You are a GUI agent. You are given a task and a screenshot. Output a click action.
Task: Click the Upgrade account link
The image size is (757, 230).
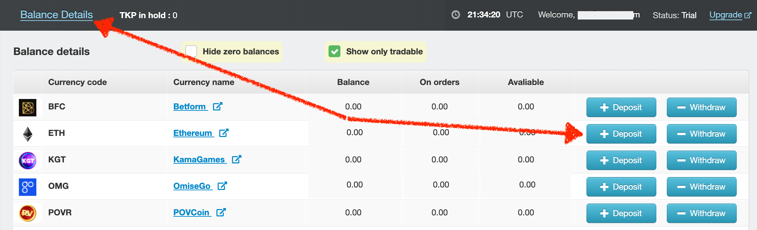726,15
